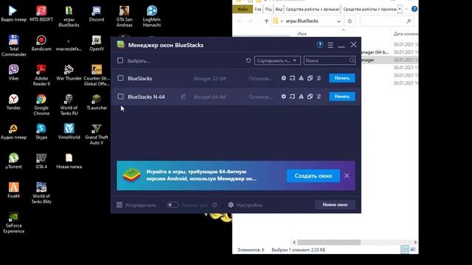Refresh the Explorer folder view
Image resolution: width=472 pixels, height=265 pixels.
350,21
